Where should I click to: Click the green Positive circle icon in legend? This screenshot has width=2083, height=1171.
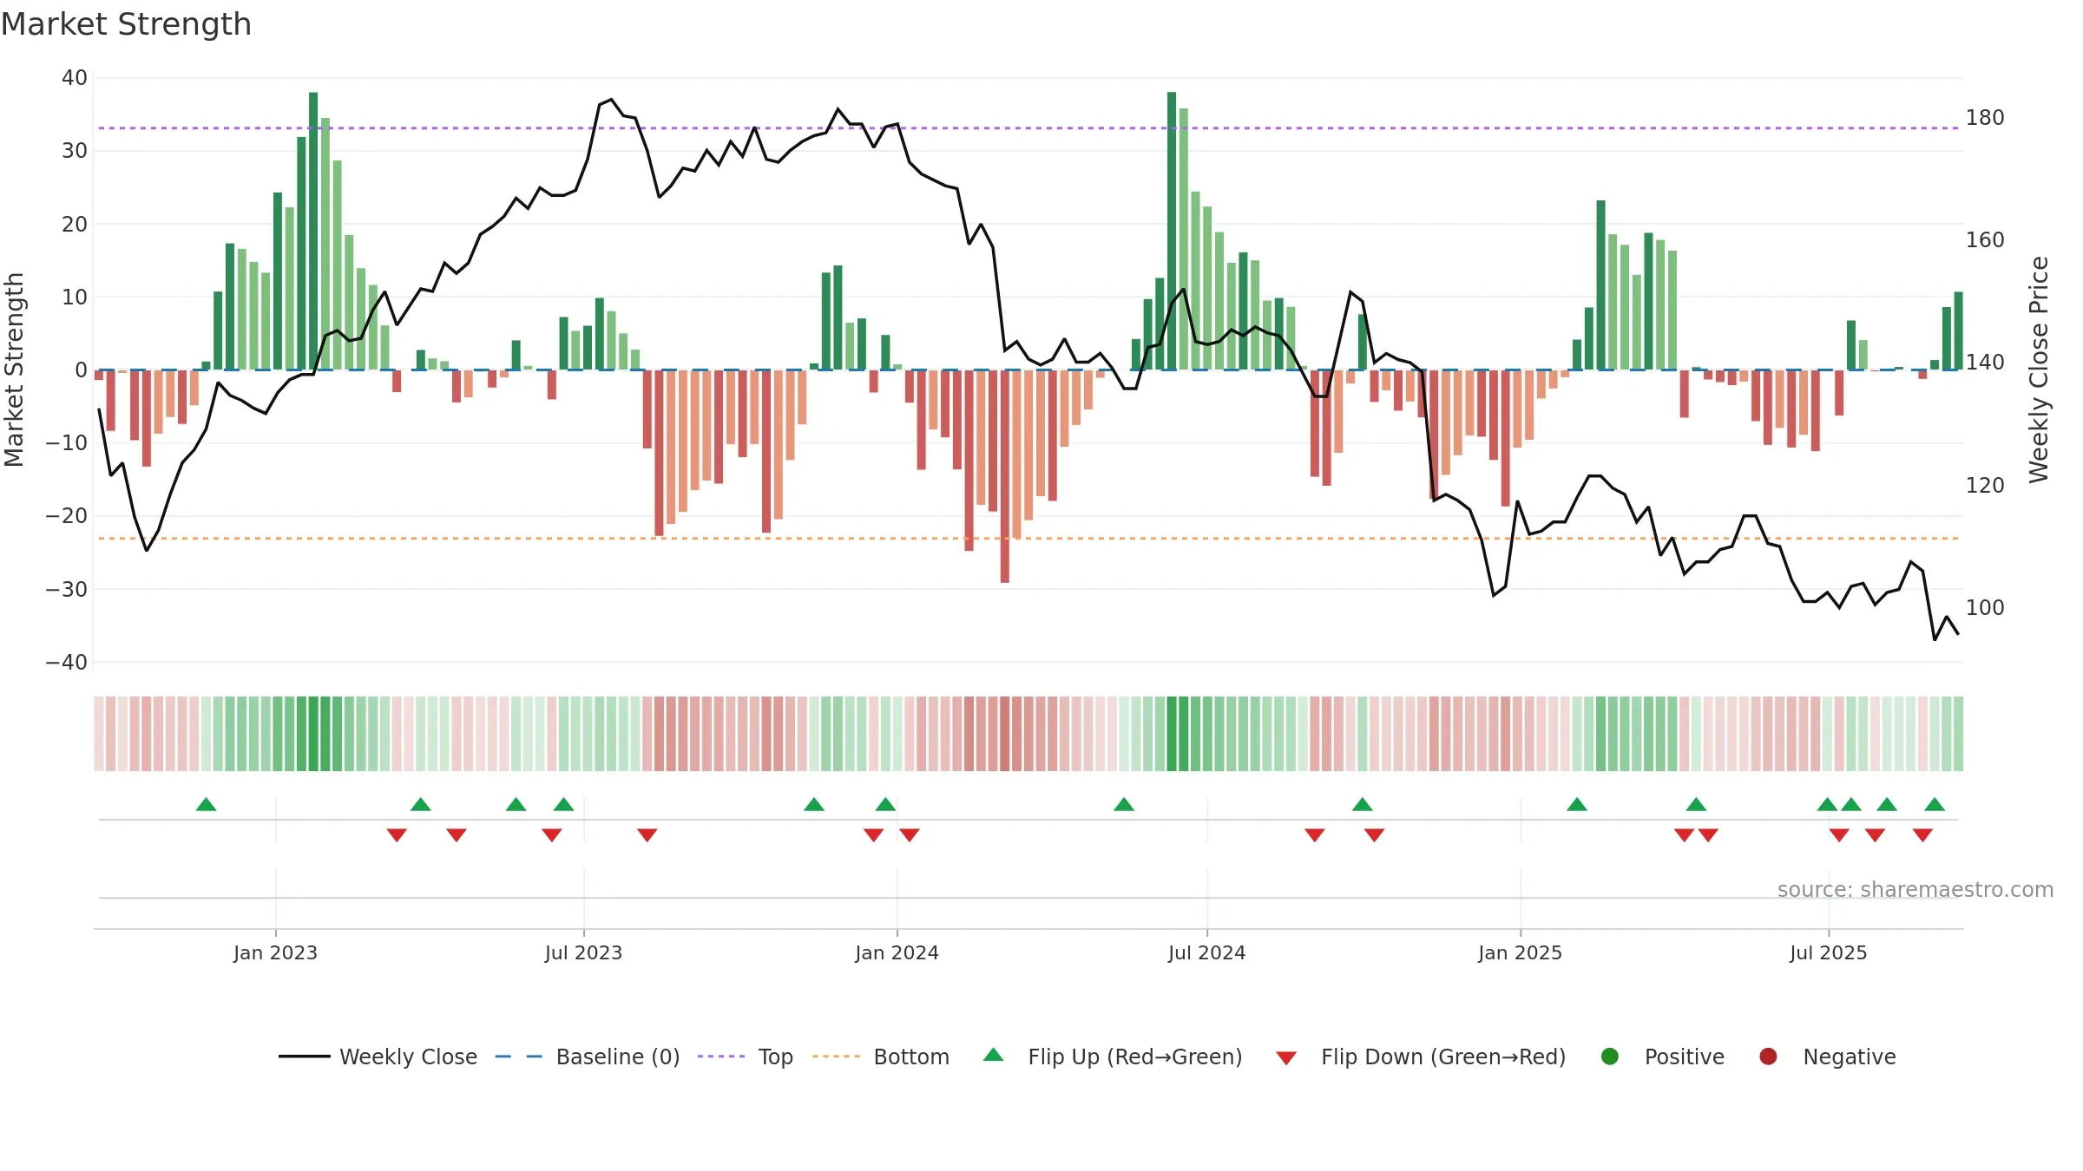1610,1057
